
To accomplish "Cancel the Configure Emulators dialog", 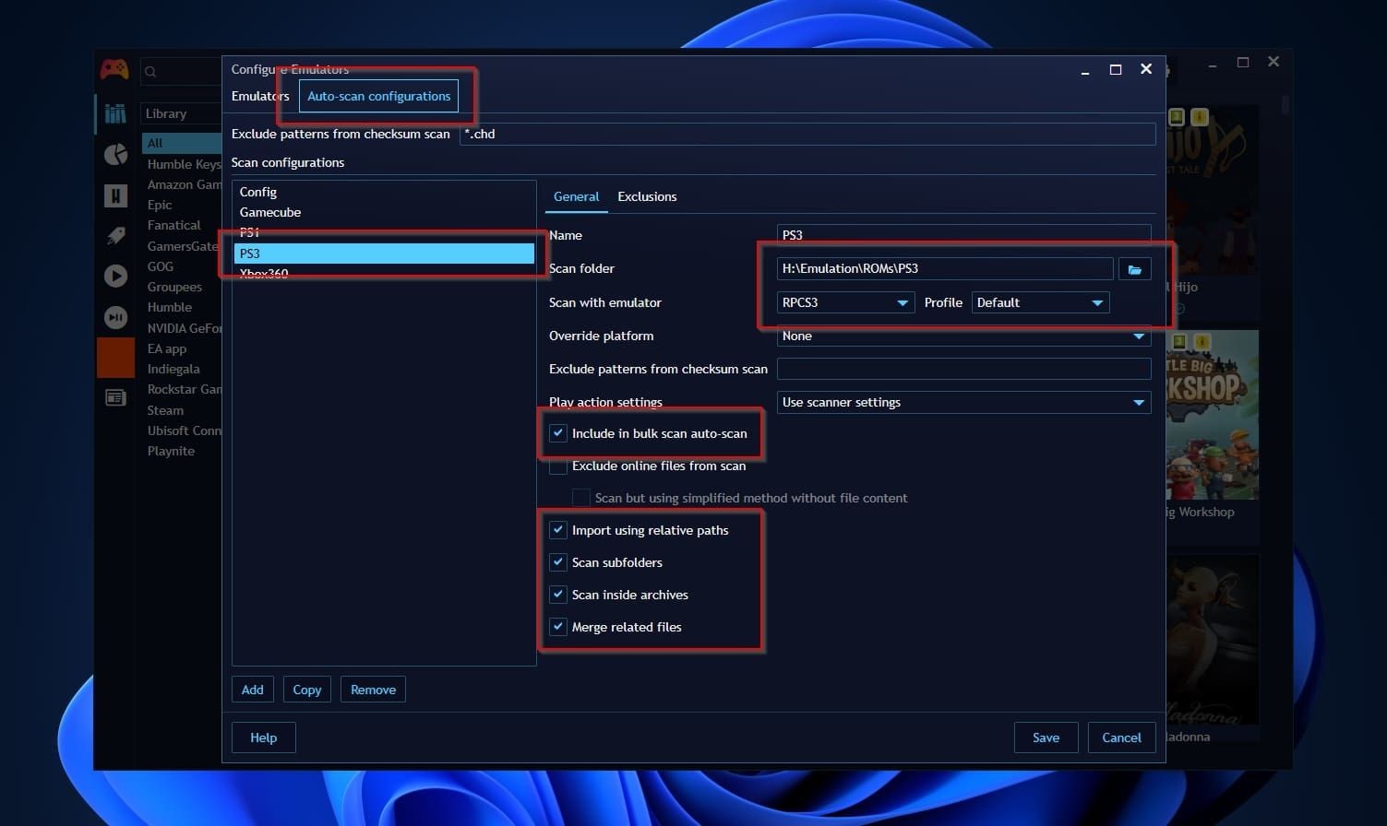I will [1121, 737].
